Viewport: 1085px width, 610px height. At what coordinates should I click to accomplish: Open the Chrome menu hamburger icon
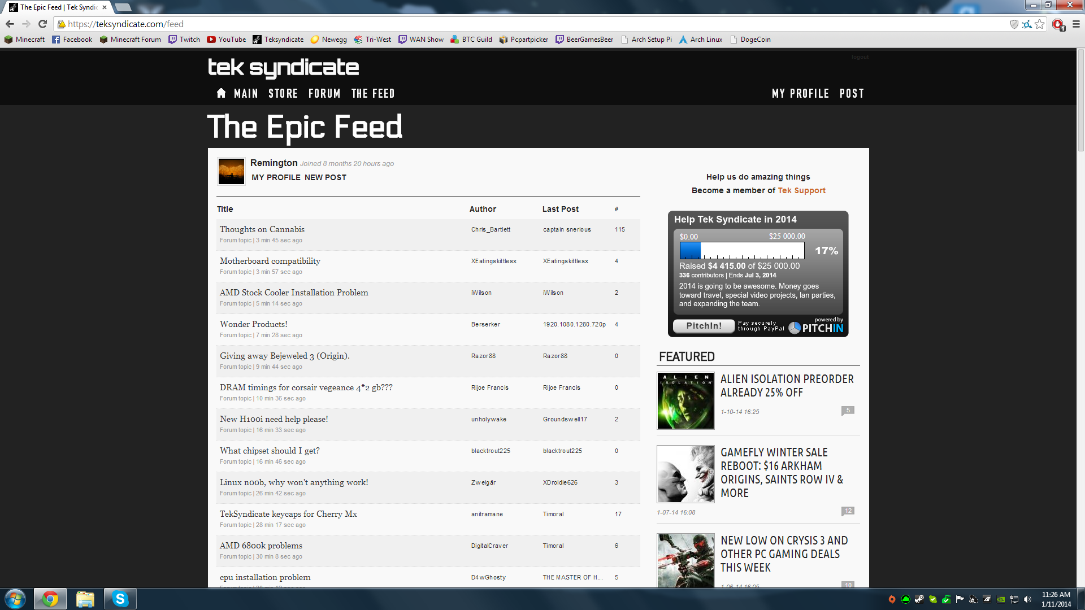(1076, 24)
